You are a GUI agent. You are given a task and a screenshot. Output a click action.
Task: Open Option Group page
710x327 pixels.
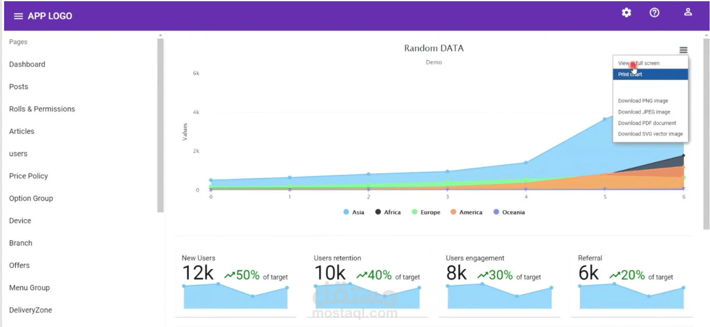coord(31,198)
